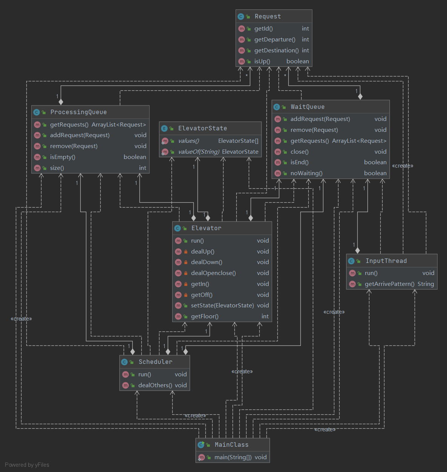The image size is (447, 472).
Task: Click the class icon next to ProcessingQueue
Action: pyautogui.click(x=37, y=112)
